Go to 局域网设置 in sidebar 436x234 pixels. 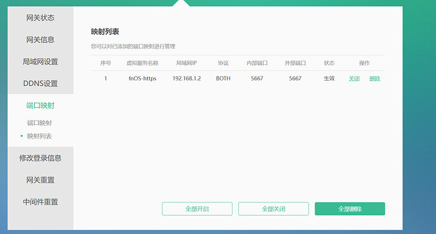pos(40,62)
